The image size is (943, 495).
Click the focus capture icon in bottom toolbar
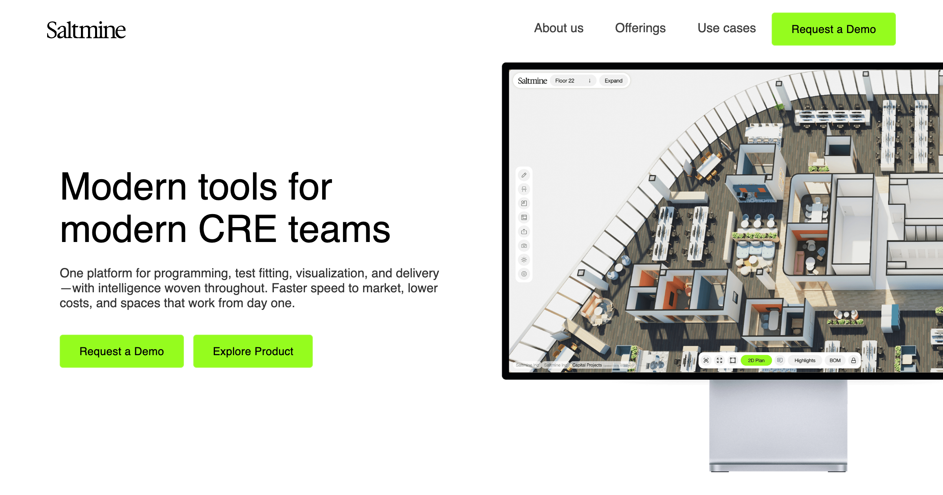pos(706,360)
